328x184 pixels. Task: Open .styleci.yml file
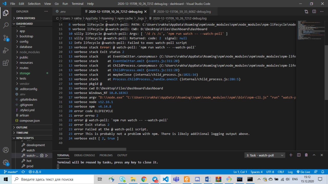32,110
